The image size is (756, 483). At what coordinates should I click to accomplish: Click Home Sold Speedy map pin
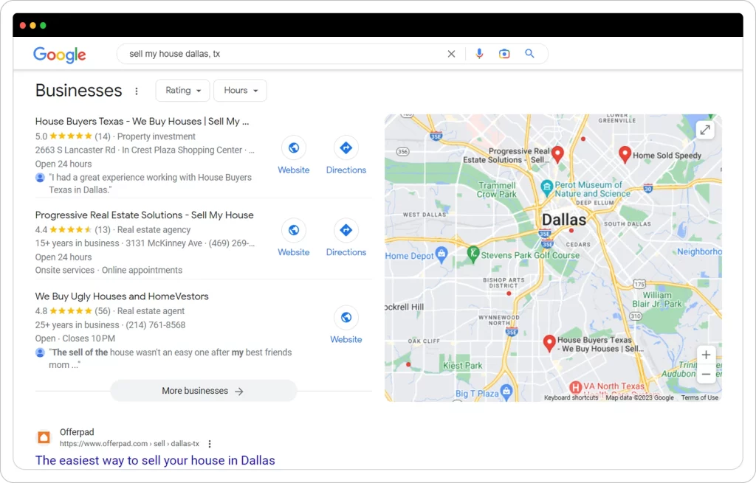[x=625, y=154]
